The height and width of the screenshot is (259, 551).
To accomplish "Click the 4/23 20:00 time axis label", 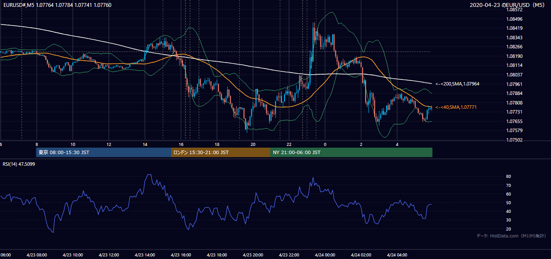I will 253,255.
